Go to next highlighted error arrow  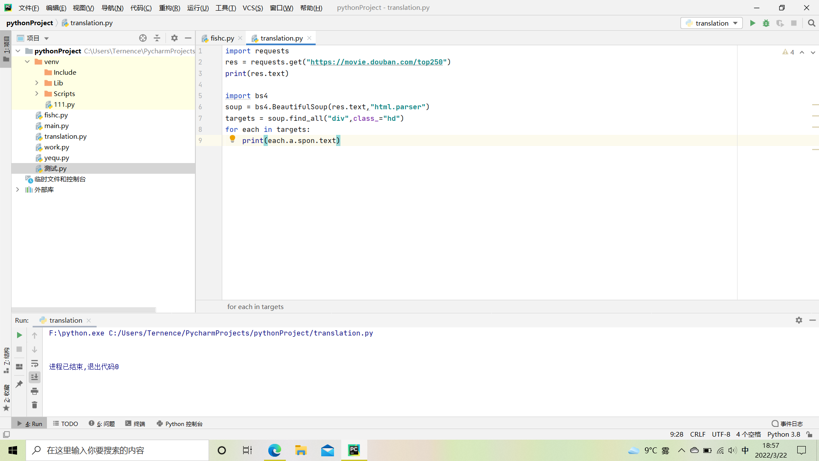[x=813, y=52]
